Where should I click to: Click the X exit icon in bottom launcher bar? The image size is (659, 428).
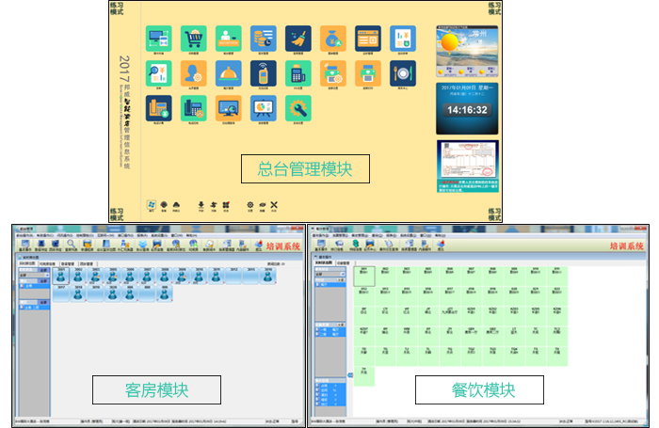(x=274, y=203)
